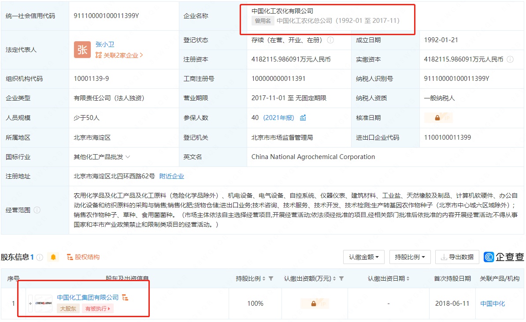The image size is (526, 322).
Task: Click English name China National Agrochemical Corporation
Action: point(313,157)
